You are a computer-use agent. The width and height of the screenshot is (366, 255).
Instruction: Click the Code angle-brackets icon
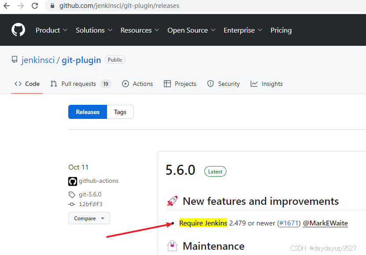[18, 84]
